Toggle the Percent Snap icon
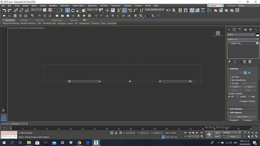 [x=130, y=10]
